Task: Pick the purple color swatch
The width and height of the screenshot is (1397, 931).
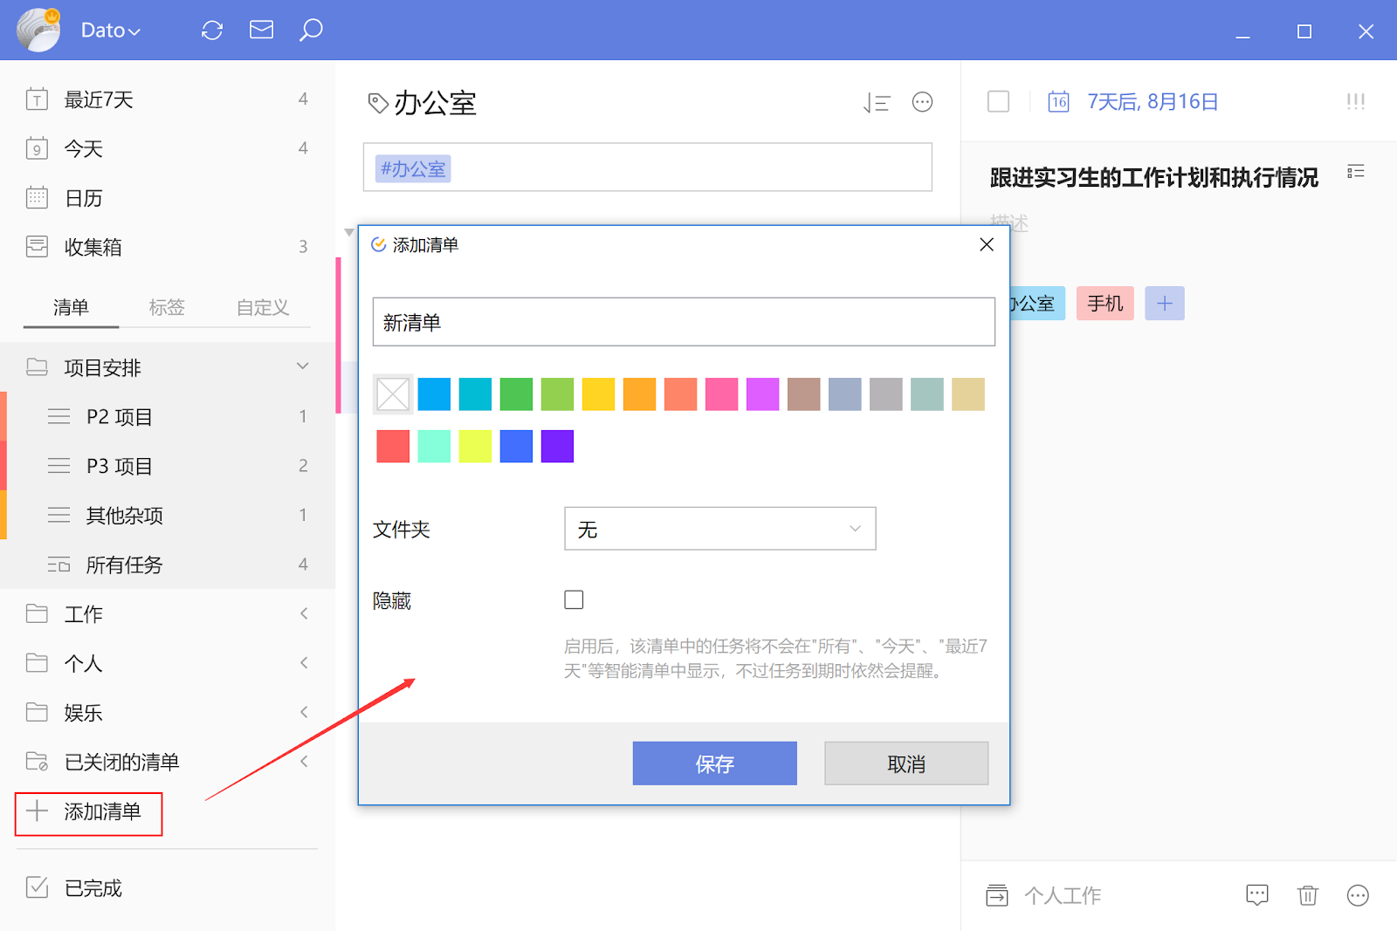Action: [x=557, y=446]
